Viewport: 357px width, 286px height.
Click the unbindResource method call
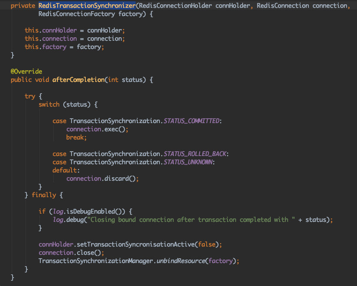[x=181, y=261]
